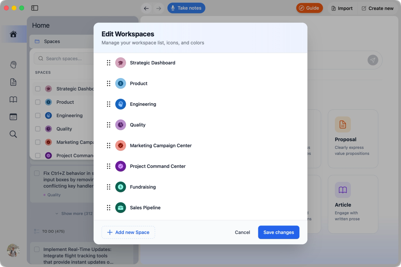This screenshot has width=401, height=267.
Task: Open the documents icon in left sidebar
Action: [x=13, y=82]
